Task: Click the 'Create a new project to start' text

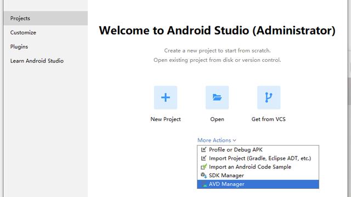Action: click(217, 51)
